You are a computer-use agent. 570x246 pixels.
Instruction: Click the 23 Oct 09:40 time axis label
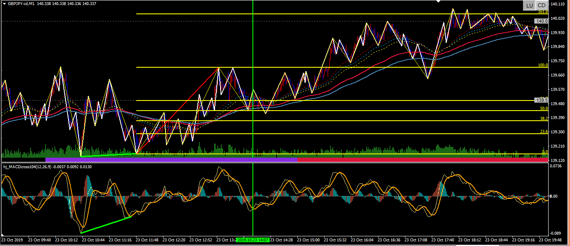pyautogui.click(x=40, y=240)
